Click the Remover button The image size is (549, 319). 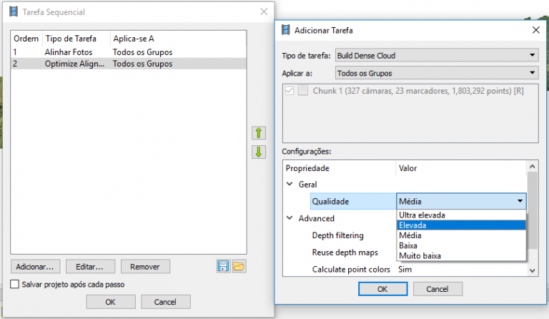(x=145, y=267)
